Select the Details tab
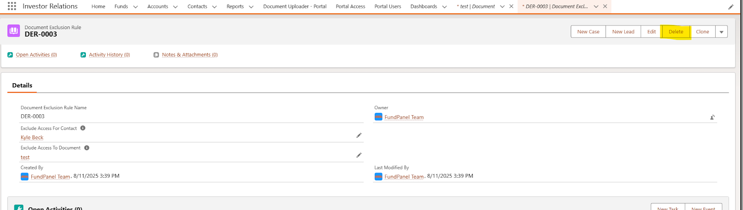This screenshot has width=743, height=210. click(x=22, y=86)
